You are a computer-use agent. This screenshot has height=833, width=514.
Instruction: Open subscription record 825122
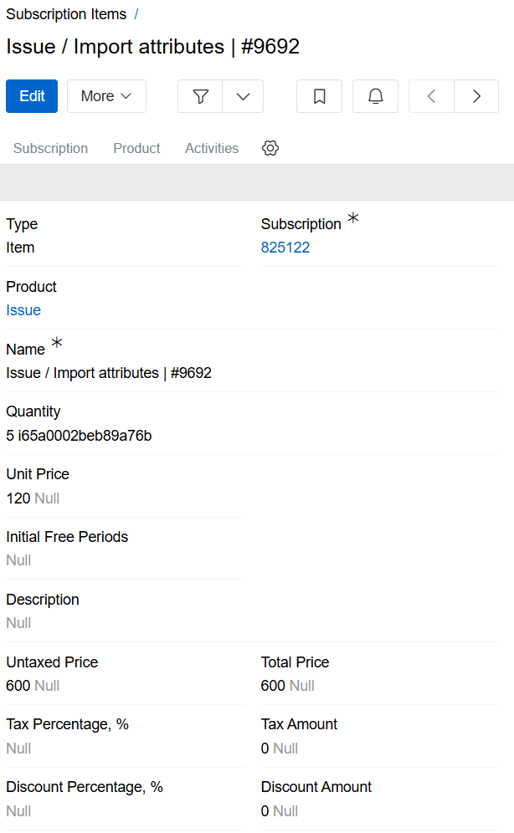pos(285,247)
